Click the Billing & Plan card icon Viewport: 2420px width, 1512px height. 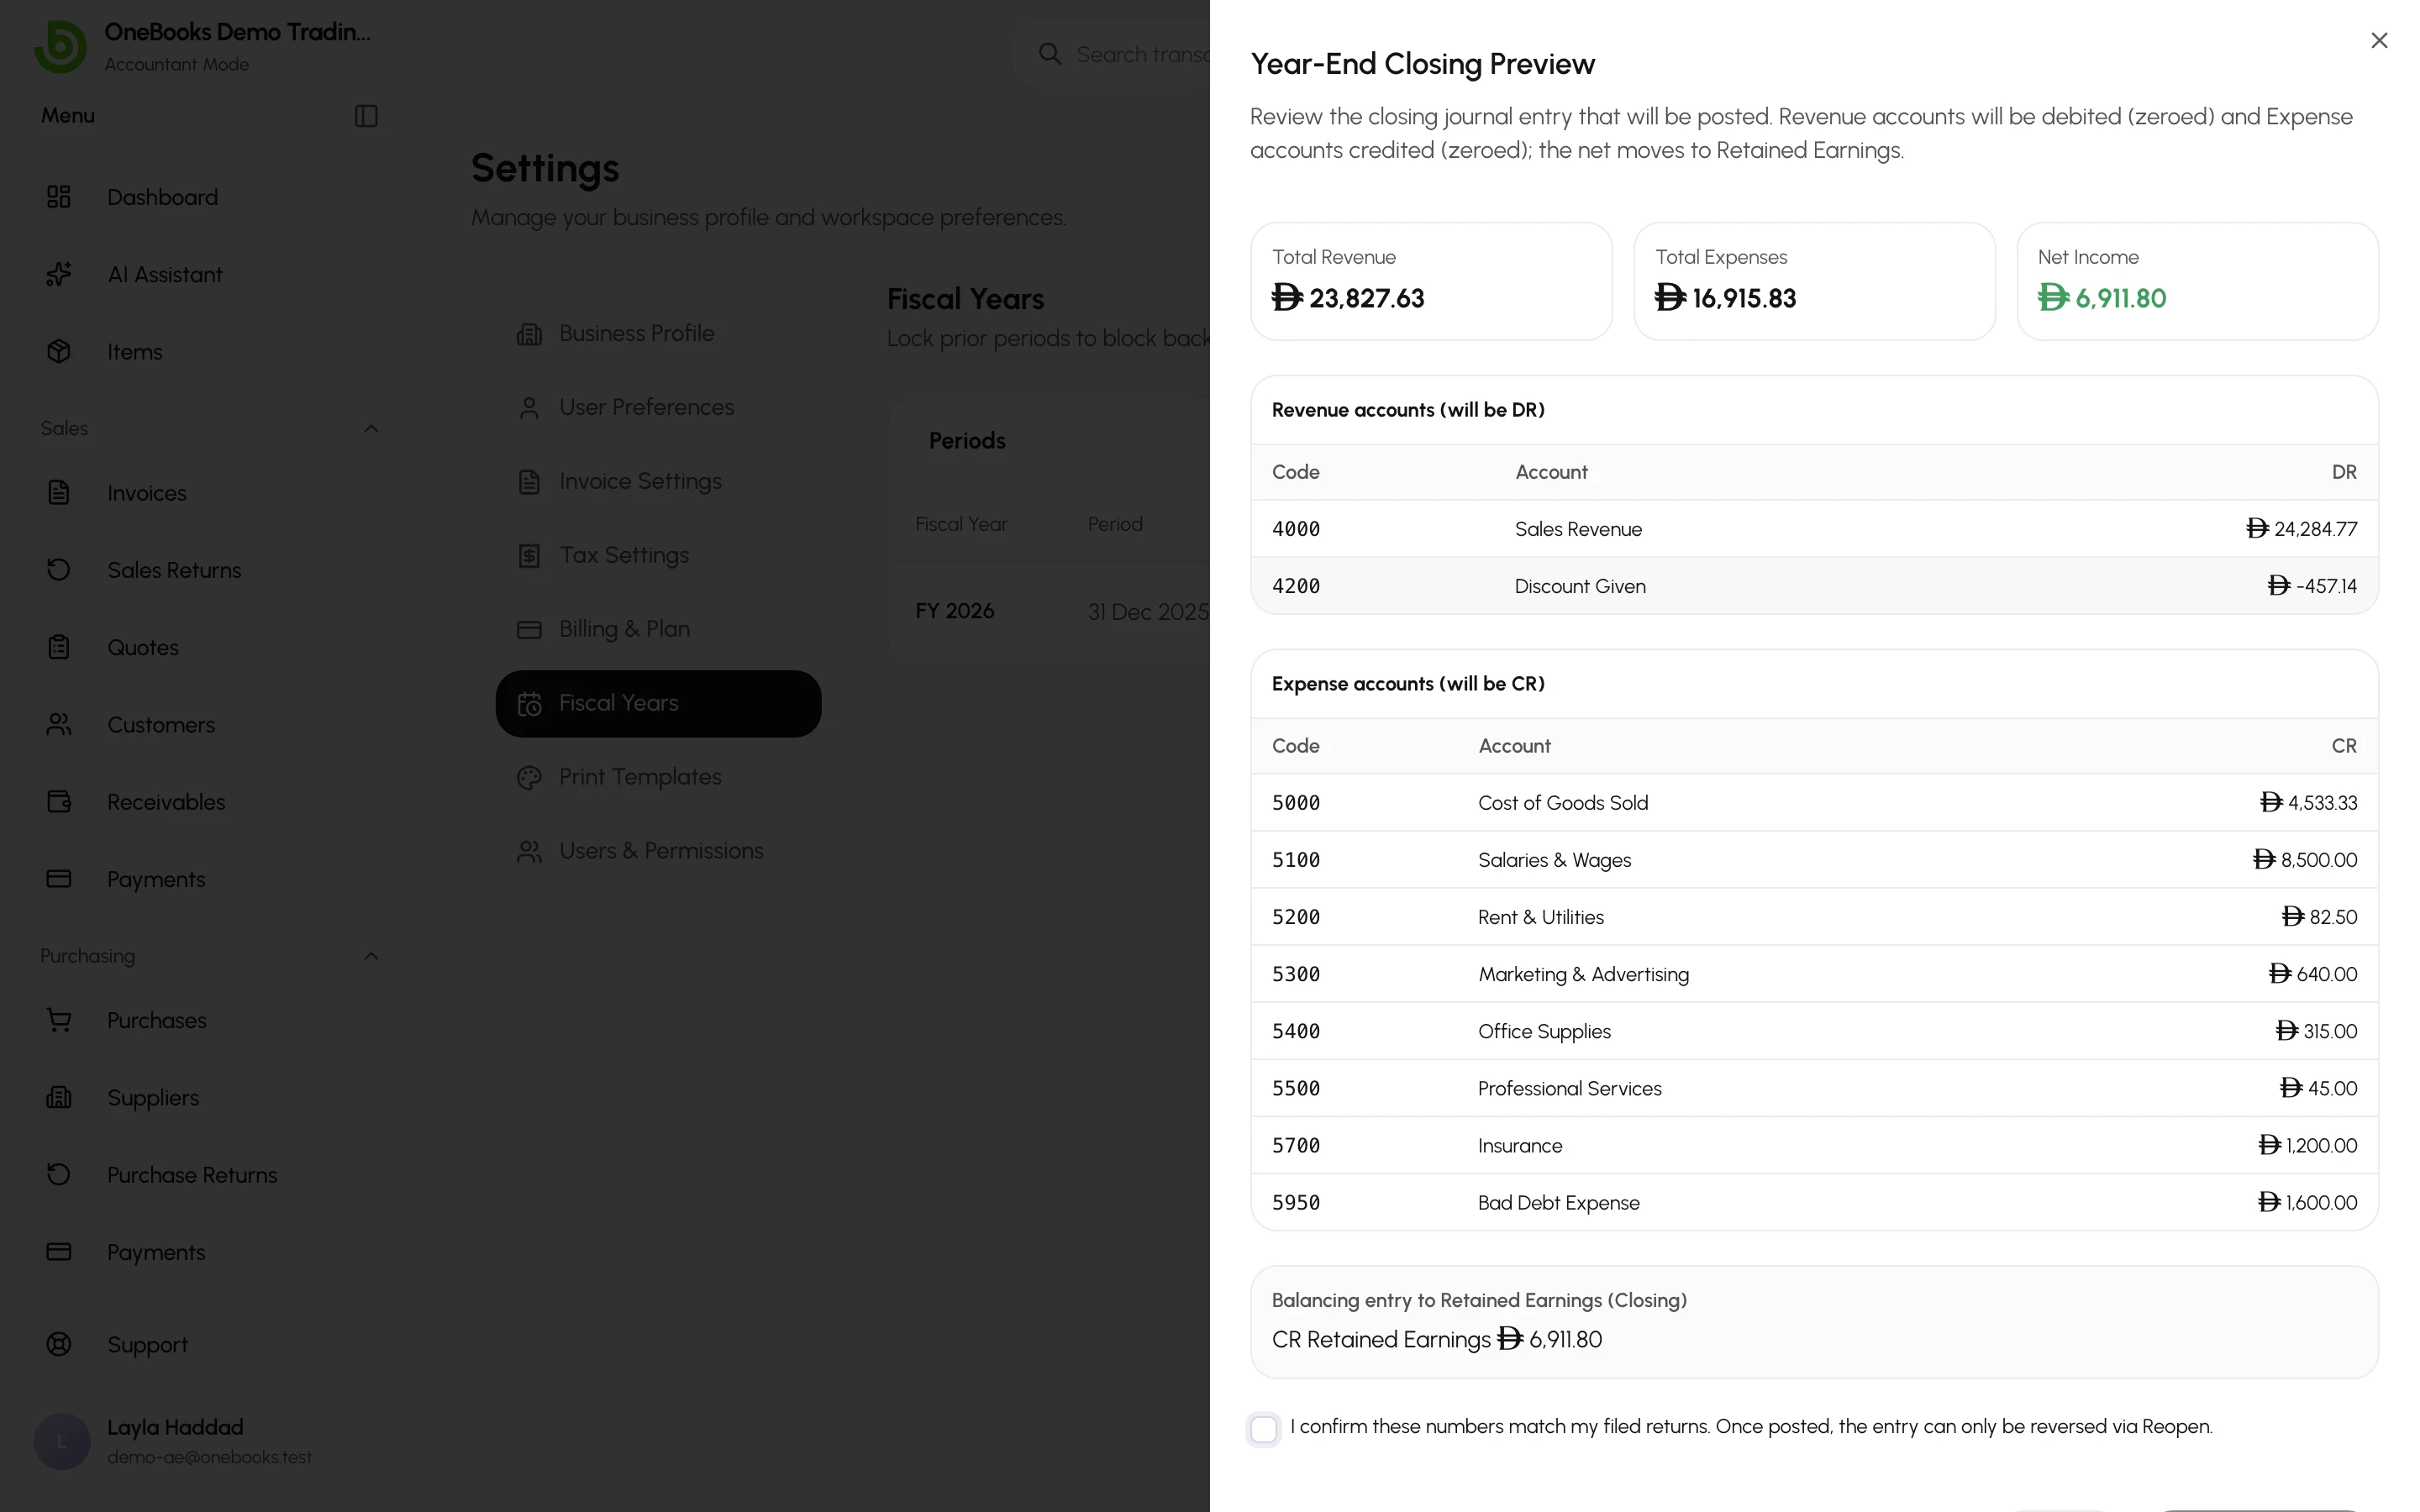529,630
